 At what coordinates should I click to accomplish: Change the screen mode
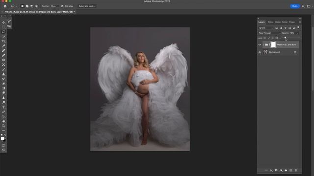3,150
